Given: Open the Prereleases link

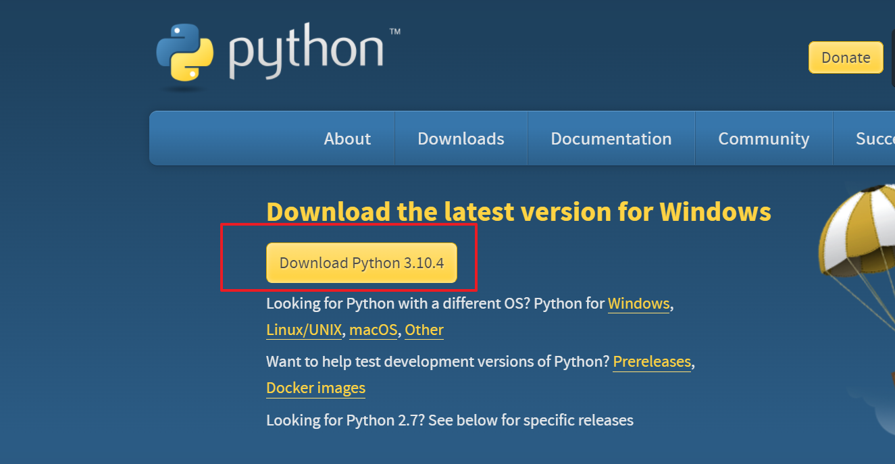Looking at the screenshot, I should (652, 362).
